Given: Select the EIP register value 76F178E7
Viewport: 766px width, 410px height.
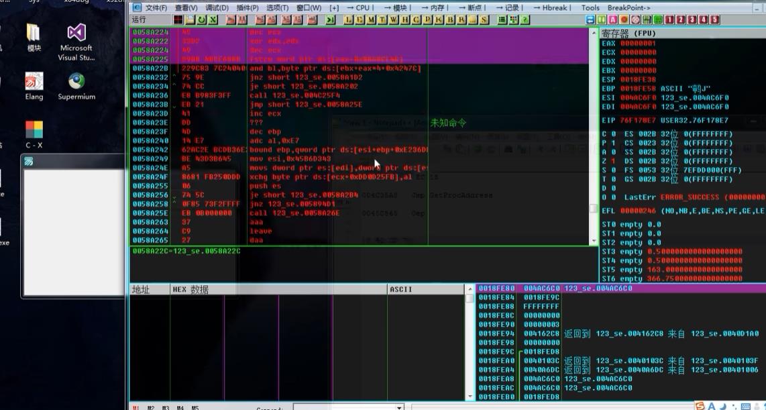Looking at the screenshot, I should coord(639,120).
